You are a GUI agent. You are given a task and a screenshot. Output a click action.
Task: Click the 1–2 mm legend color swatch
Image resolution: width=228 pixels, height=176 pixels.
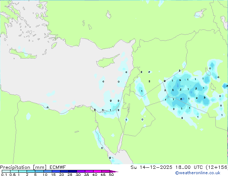coord(23,171)
